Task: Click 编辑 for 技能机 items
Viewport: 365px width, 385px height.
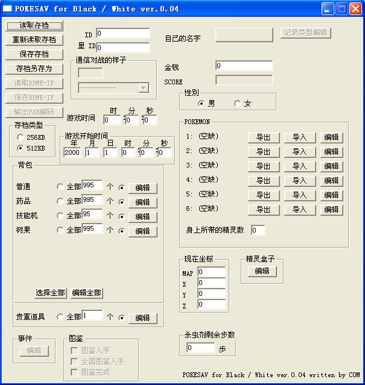Action: coord(142,217)
